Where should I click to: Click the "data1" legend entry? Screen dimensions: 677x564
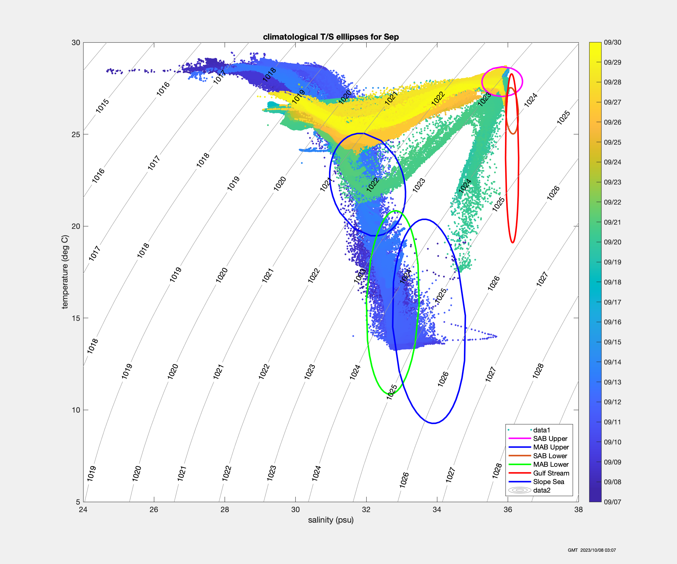pos(542,430)
